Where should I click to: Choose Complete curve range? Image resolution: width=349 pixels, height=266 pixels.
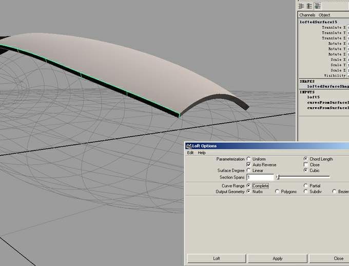click(248, 185)
